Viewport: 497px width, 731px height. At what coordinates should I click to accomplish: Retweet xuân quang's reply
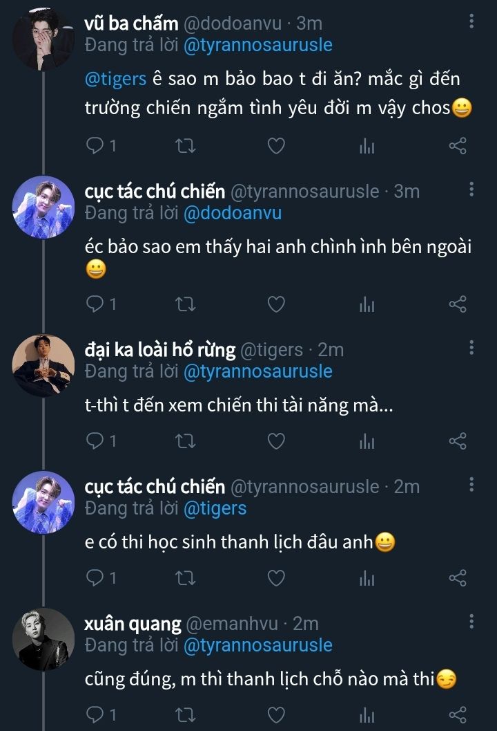[x=186, y=714]
